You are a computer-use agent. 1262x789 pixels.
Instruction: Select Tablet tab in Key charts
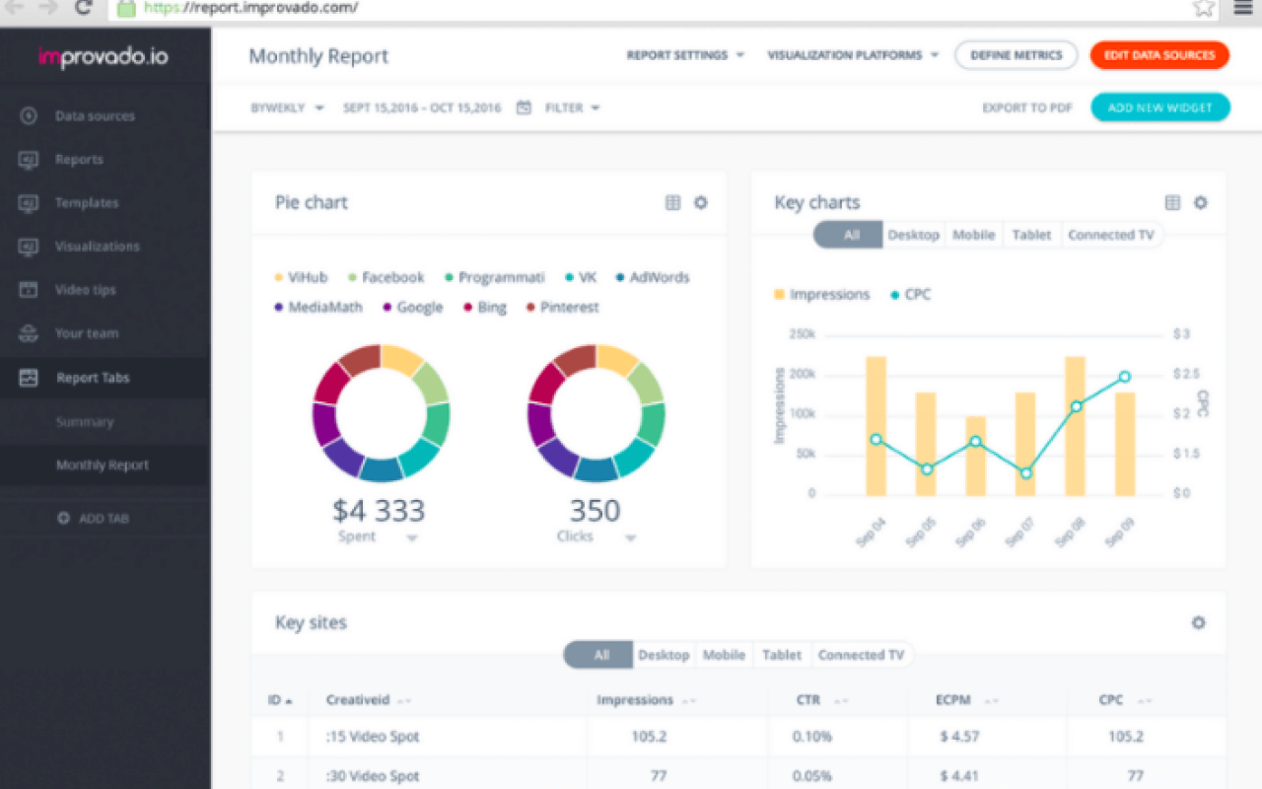1031,235
